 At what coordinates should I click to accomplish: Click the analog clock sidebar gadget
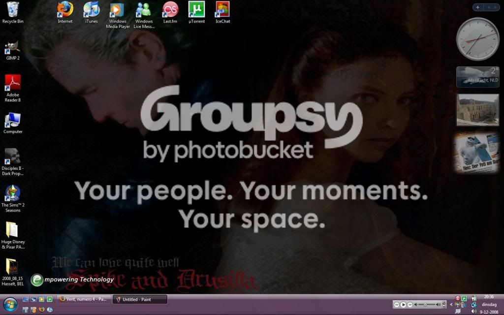(477, 39)
